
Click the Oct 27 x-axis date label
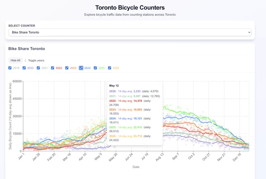[206, 157]
